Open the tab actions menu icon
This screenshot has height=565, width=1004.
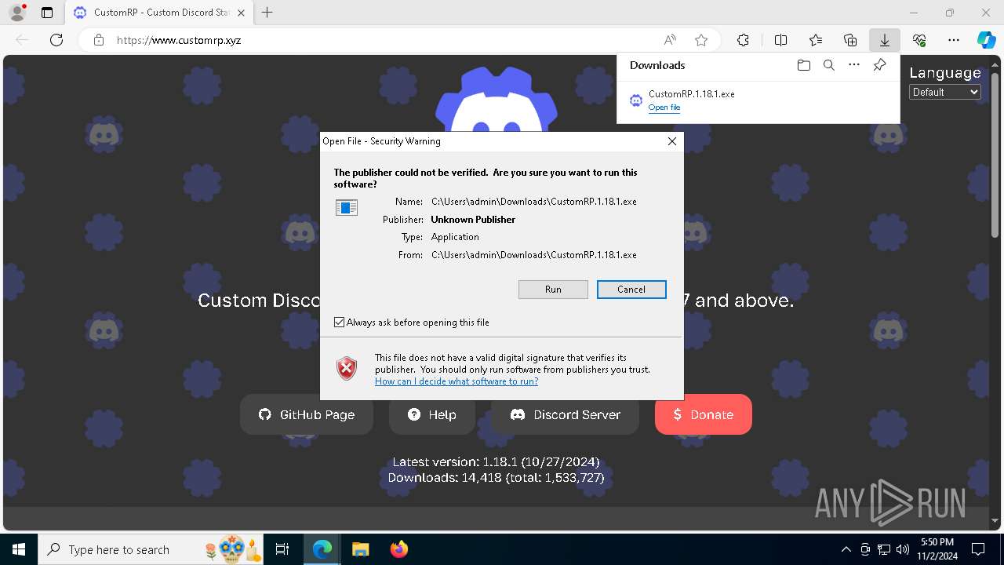[47, 13]
